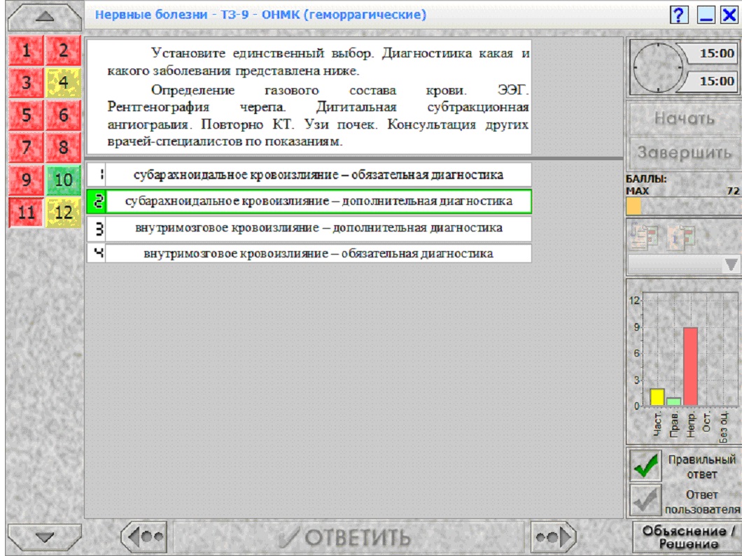Click the orange score progress bar
742x556 pixels.
[633, 206]
